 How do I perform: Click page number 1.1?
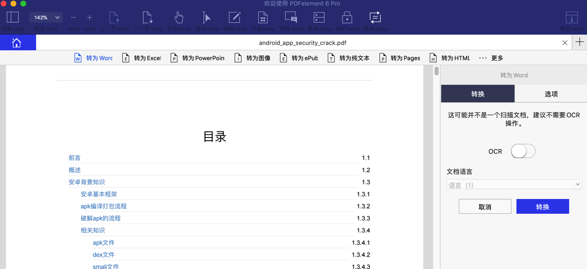point(366,158)
